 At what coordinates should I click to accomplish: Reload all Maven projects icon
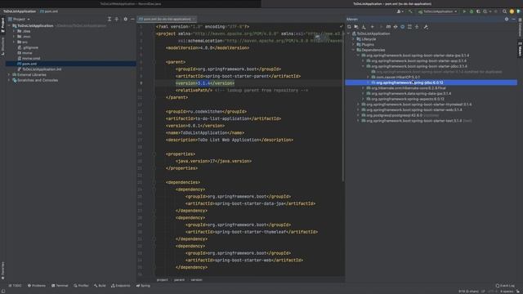(x=349, y=27)
